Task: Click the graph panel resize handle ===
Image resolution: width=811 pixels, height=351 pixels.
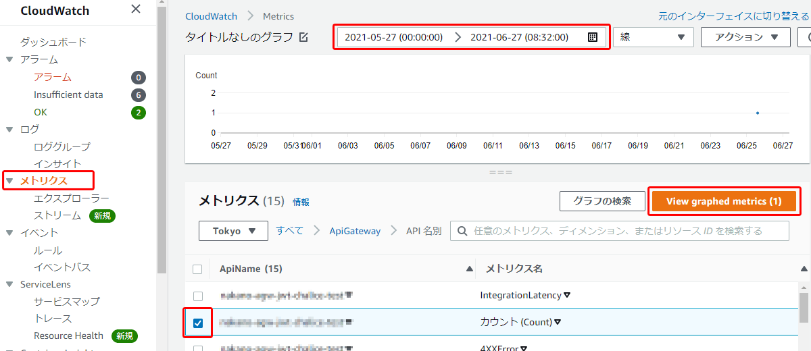Action: pos(500,172)
